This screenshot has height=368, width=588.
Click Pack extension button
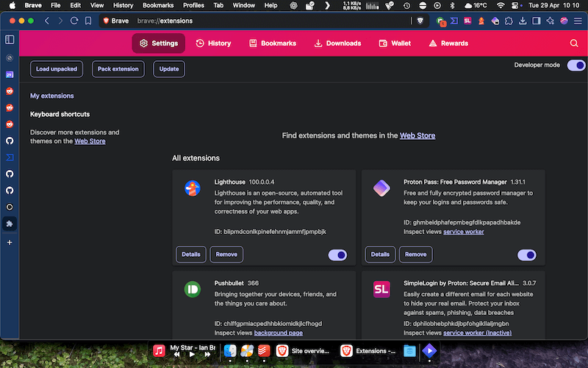coord(118,69)
